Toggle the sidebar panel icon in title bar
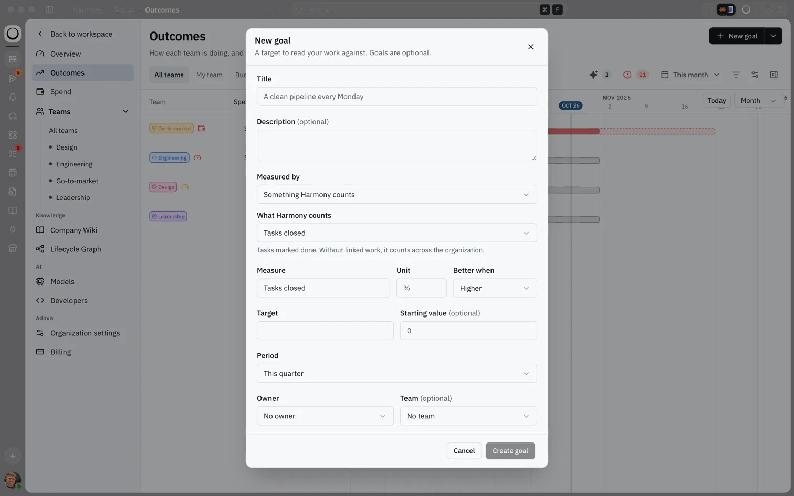This screenshot has height=496, width=794. pos(49,9)
